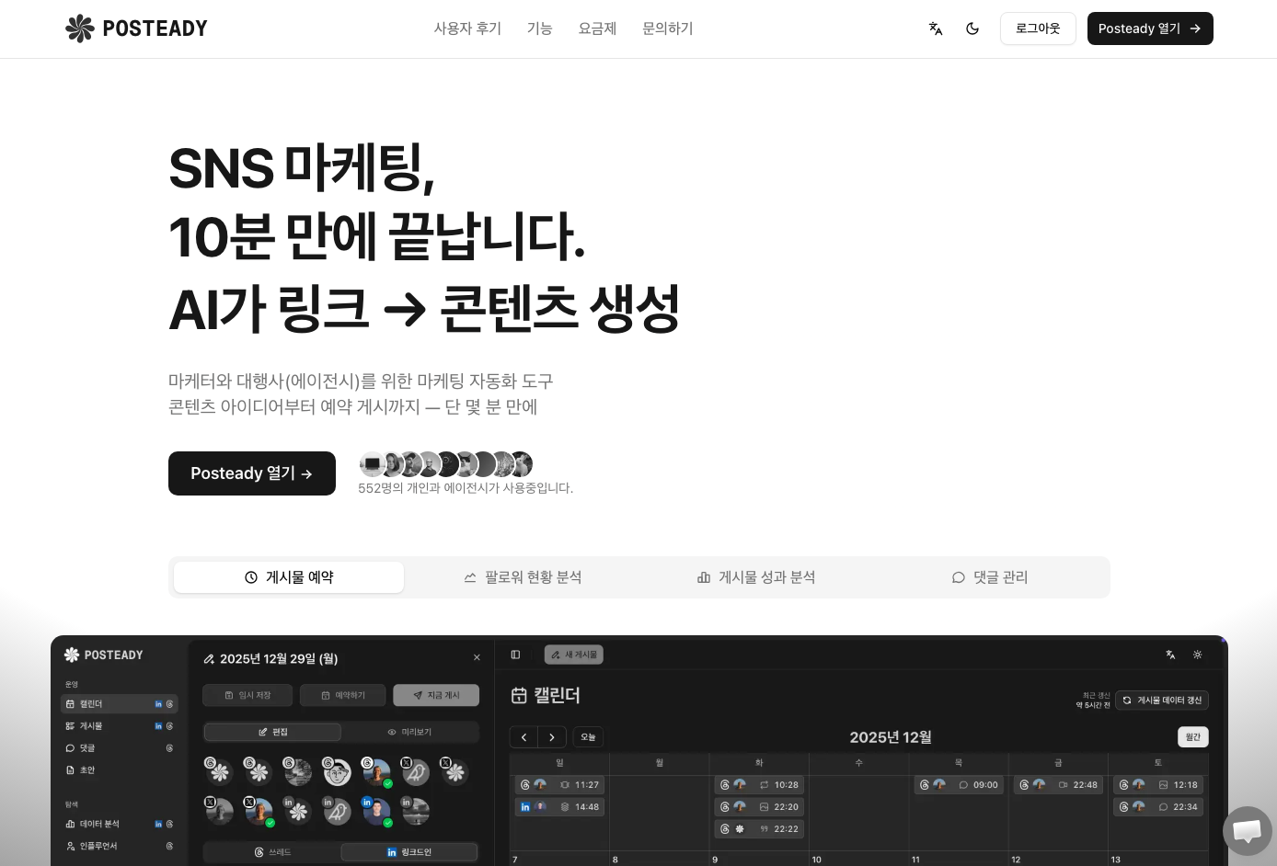Click the 예약하기 schedule button

click(342, 695)
